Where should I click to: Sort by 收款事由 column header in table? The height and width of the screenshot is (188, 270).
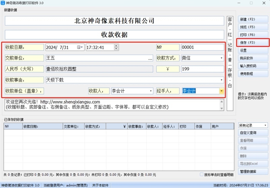(137, 126)
